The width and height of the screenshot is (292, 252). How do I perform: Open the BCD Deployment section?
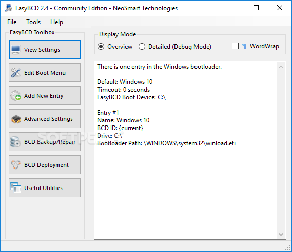(45, 165)
